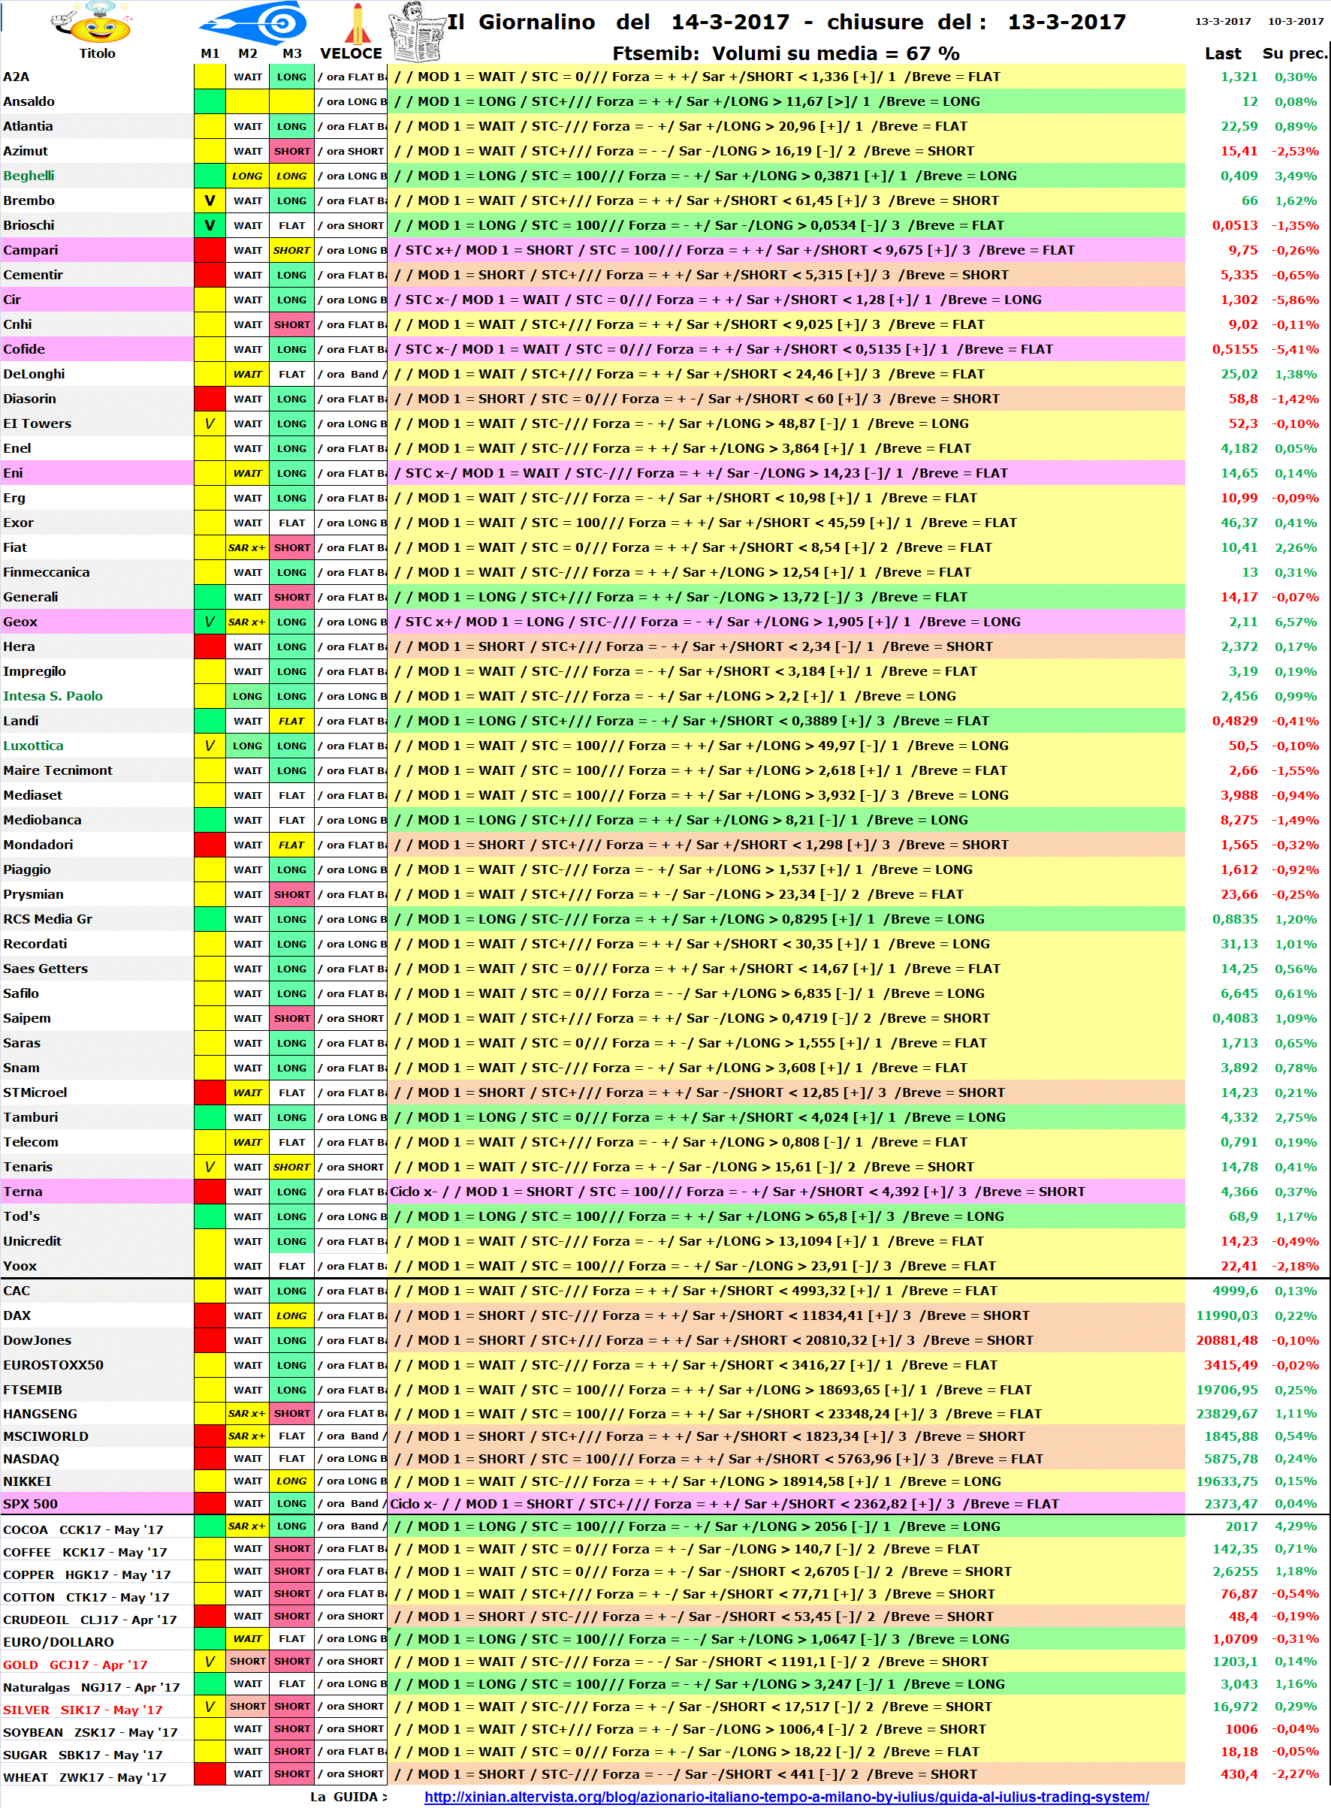Click the 10-3-2017 date header
Viewport: 1331px width, 1808px height.
click(x=1296, y=21)
